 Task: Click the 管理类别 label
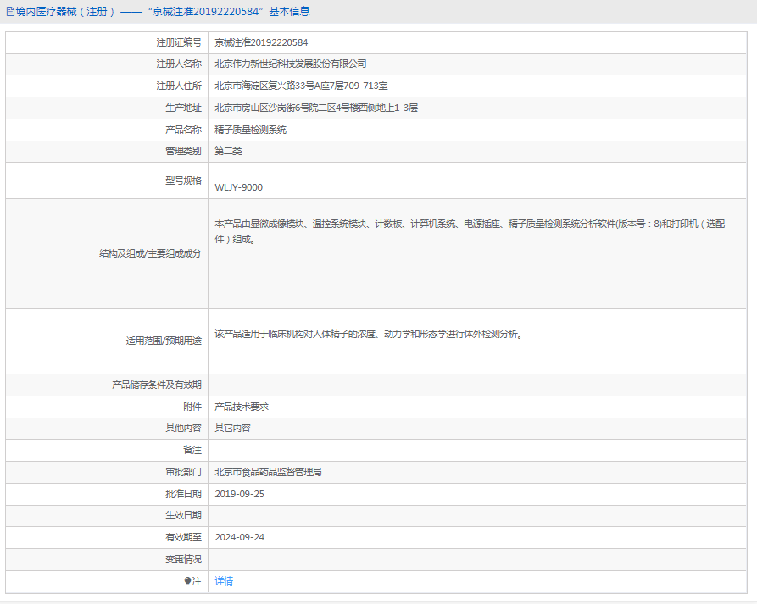[183, 151]
